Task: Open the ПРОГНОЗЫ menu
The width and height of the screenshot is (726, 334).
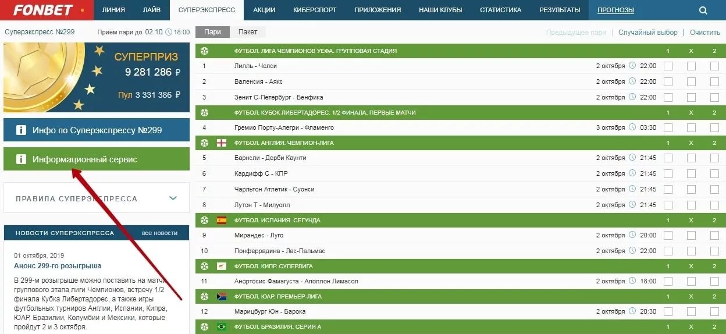Action: click(615, 10)
